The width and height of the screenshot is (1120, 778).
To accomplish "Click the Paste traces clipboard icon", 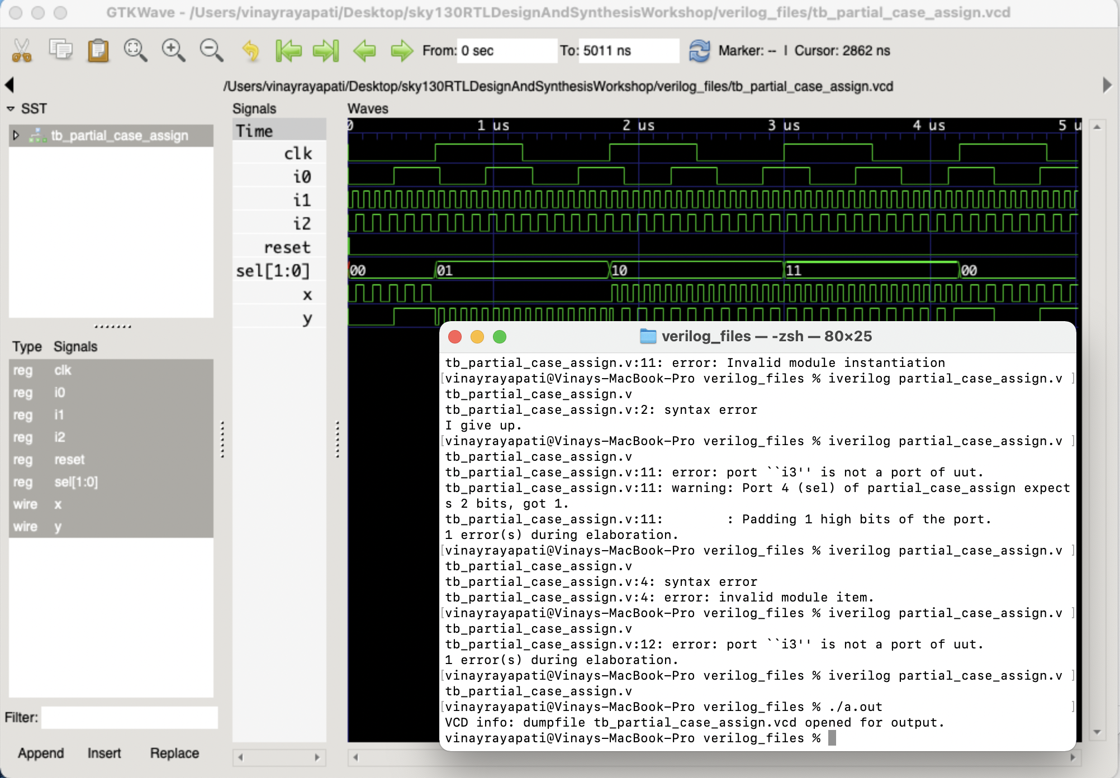I will coord(98,50).
